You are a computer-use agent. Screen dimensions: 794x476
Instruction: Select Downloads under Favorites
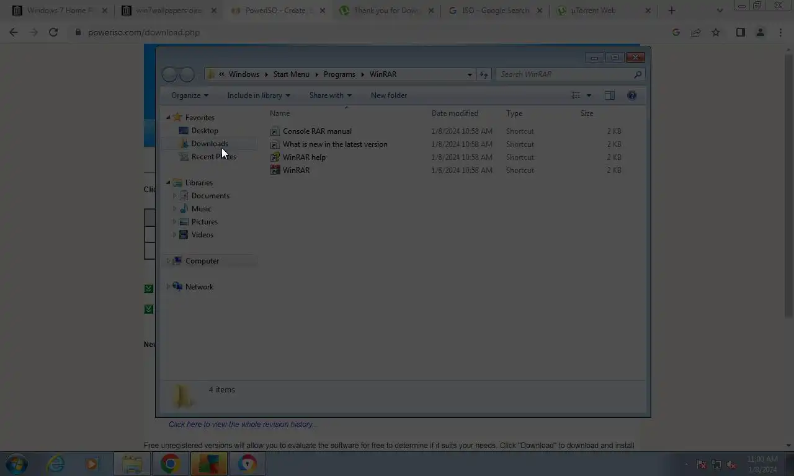point(210,144)
